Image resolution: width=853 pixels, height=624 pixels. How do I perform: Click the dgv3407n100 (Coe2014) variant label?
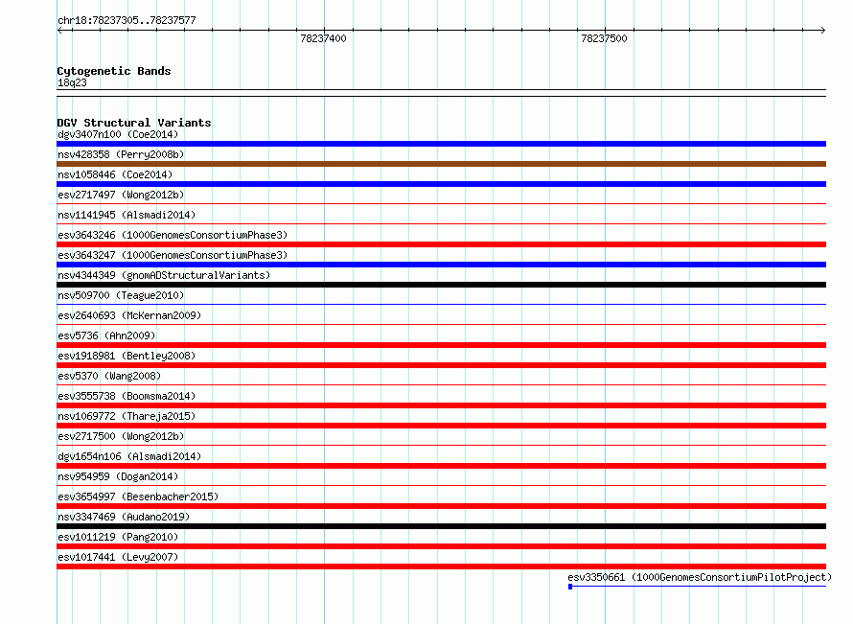[118, 134]
